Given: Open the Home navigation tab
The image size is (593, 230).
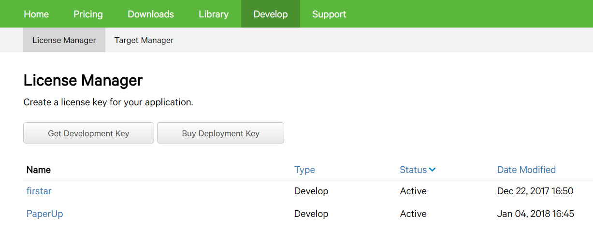Looking at the screenshot, I should pos(36,14).
